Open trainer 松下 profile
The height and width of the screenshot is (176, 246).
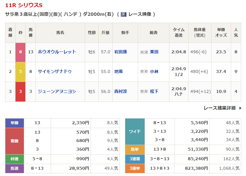(x=154, y=91)
